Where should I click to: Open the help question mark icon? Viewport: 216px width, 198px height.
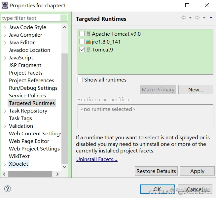(x=8, y=189)
